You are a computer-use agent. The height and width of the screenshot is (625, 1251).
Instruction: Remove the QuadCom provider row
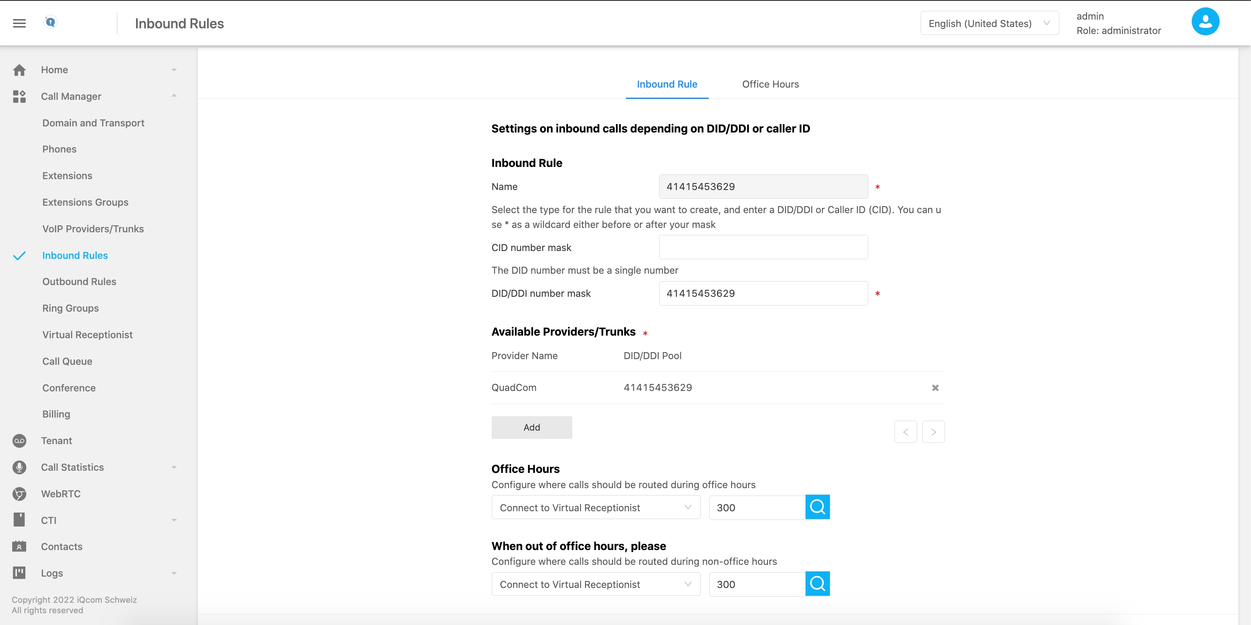coord(935,387)
